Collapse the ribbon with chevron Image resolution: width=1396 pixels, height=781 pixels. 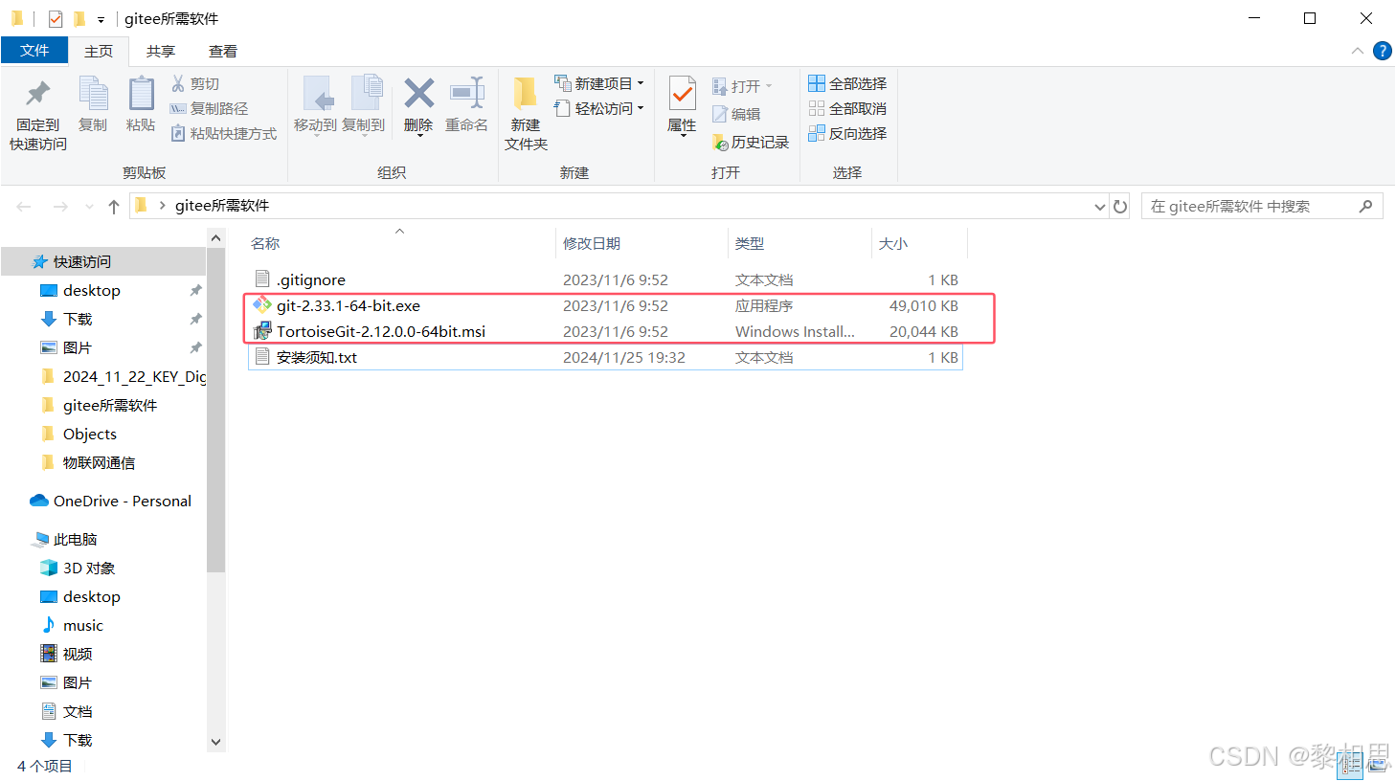(x=1358, y=51)
